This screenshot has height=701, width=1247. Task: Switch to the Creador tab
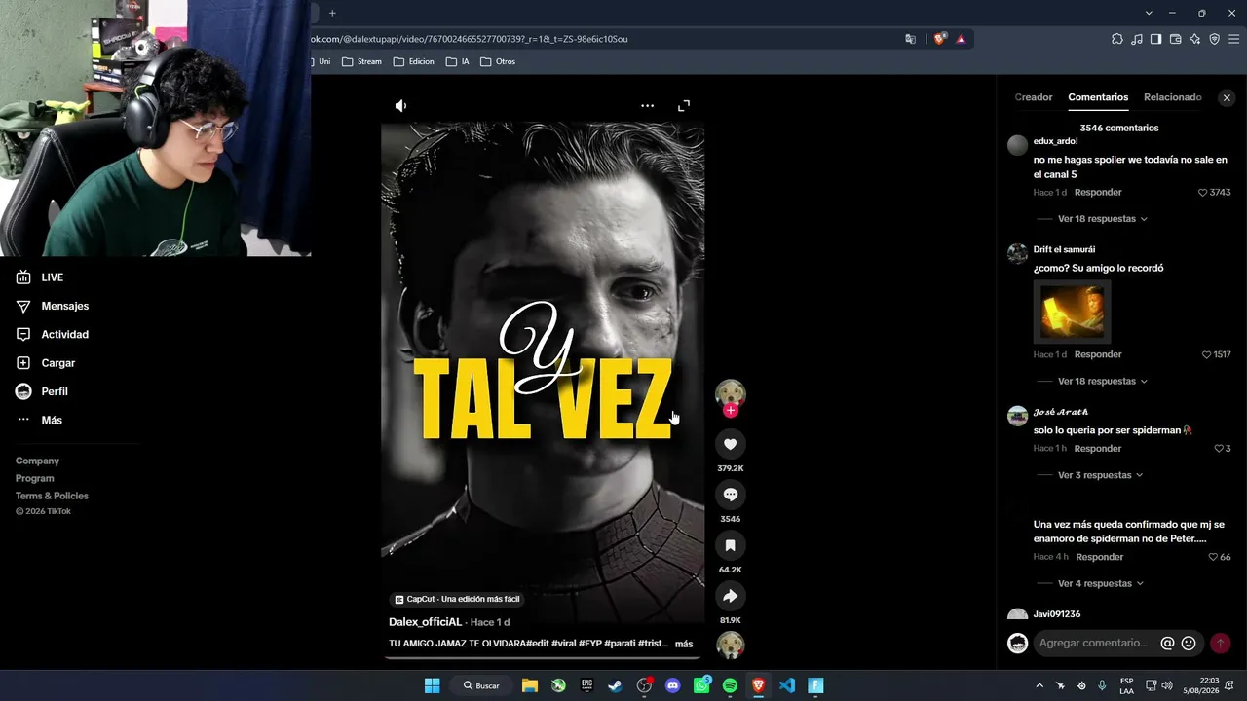click(x=1034, y=97)
